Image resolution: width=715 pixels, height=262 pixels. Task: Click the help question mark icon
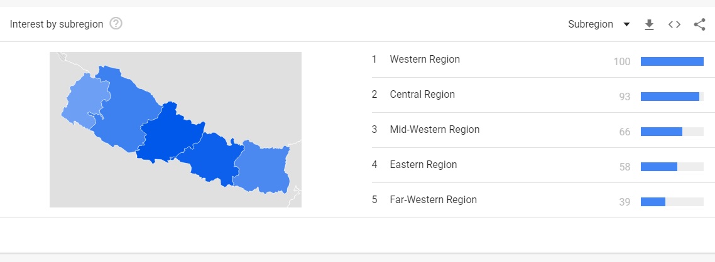coord(116,24)
